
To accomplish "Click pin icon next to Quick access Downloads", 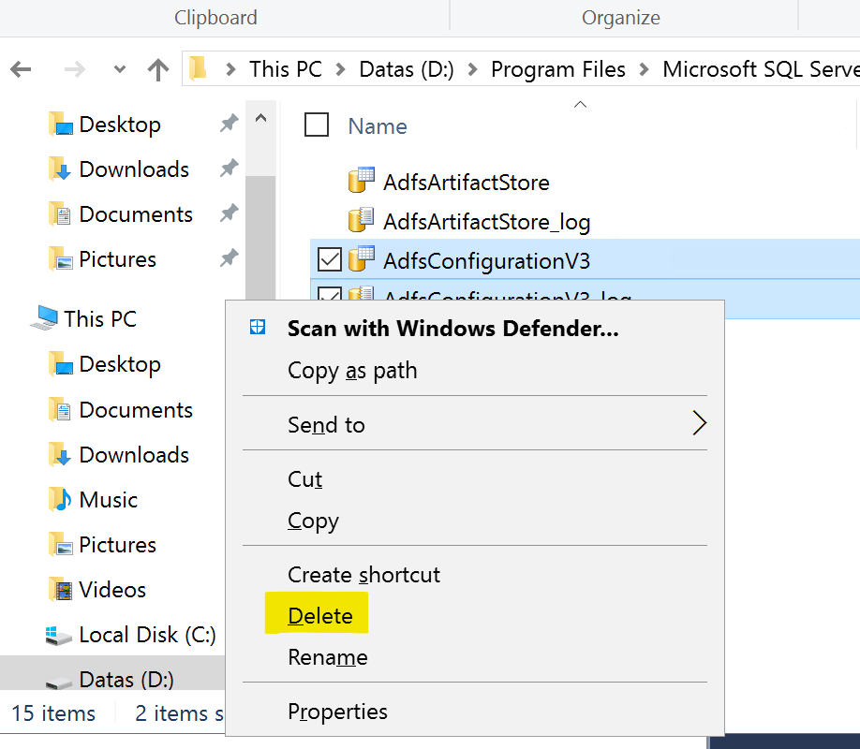I will pos(230,168).
